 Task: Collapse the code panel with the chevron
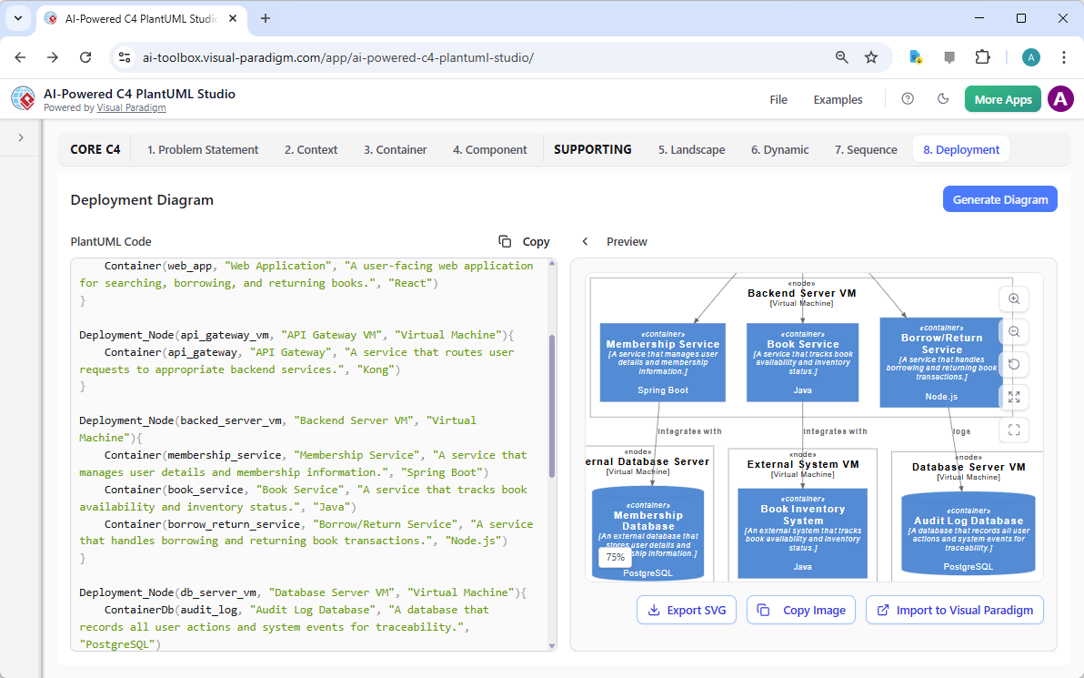pos(585,241)
